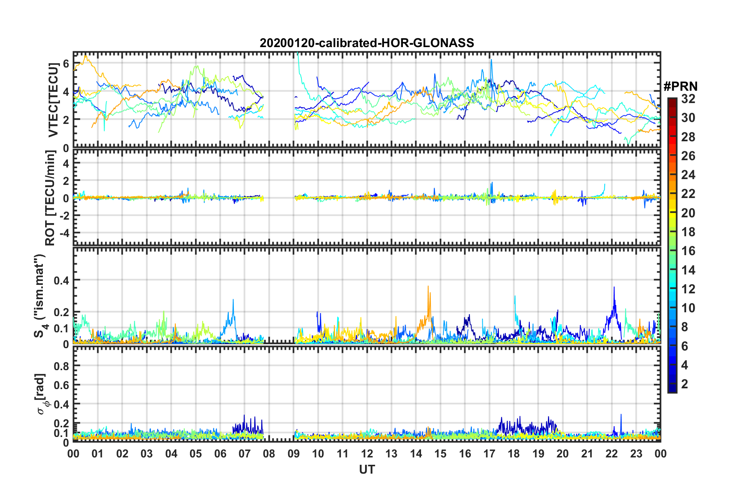Click colorbar tick label 26
This screenshot has width=734, height=491.
coord(688,156)
